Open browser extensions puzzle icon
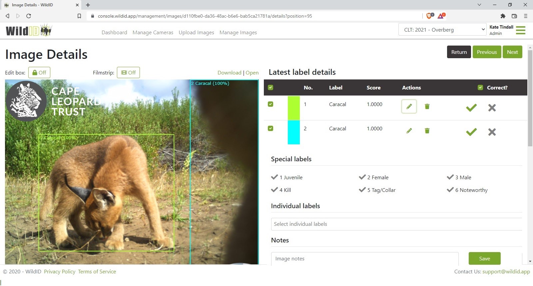This screenshot has height=286, width=533. point(503,16)
